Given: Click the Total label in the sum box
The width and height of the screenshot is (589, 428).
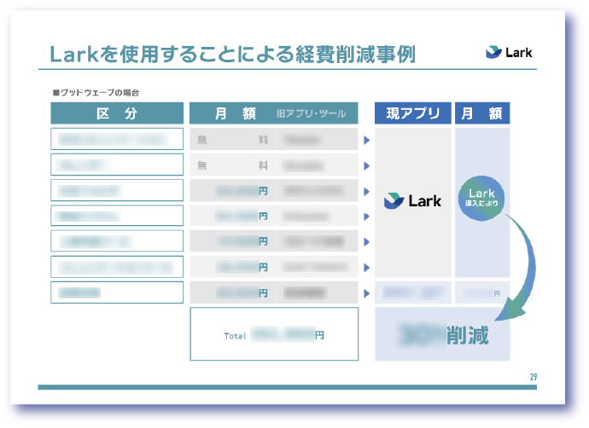Looking at the screenshot, I should pyautogui.click(x=235, y=336).
